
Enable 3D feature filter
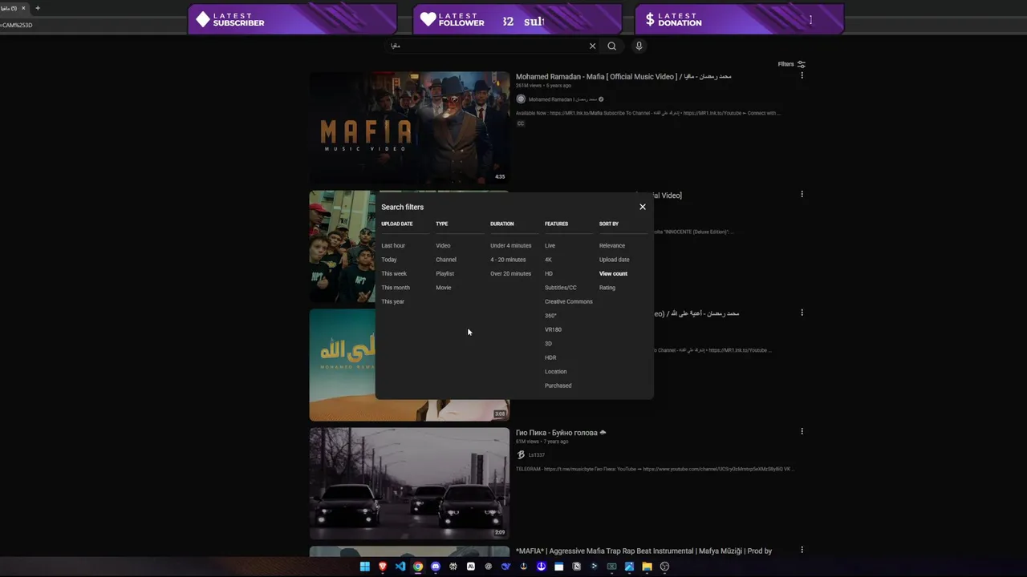[x=548, y=344]
